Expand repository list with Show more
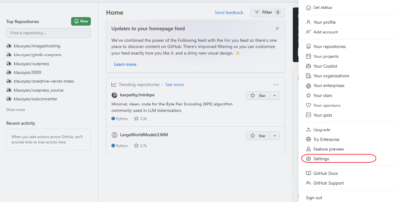 click(16, 110)
